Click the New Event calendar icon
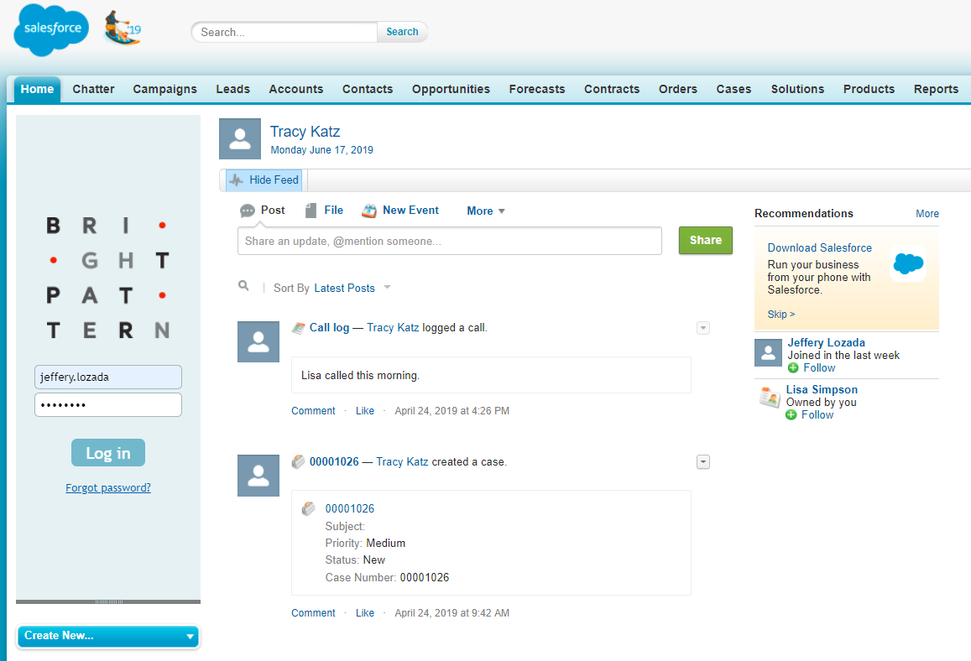971x661 pixels. (x=369, y=211)
